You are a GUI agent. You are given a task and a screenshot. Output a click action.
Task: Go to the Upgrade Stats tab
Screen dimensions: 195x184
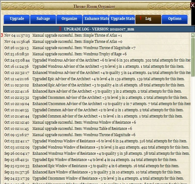click(x=122, y=19)
